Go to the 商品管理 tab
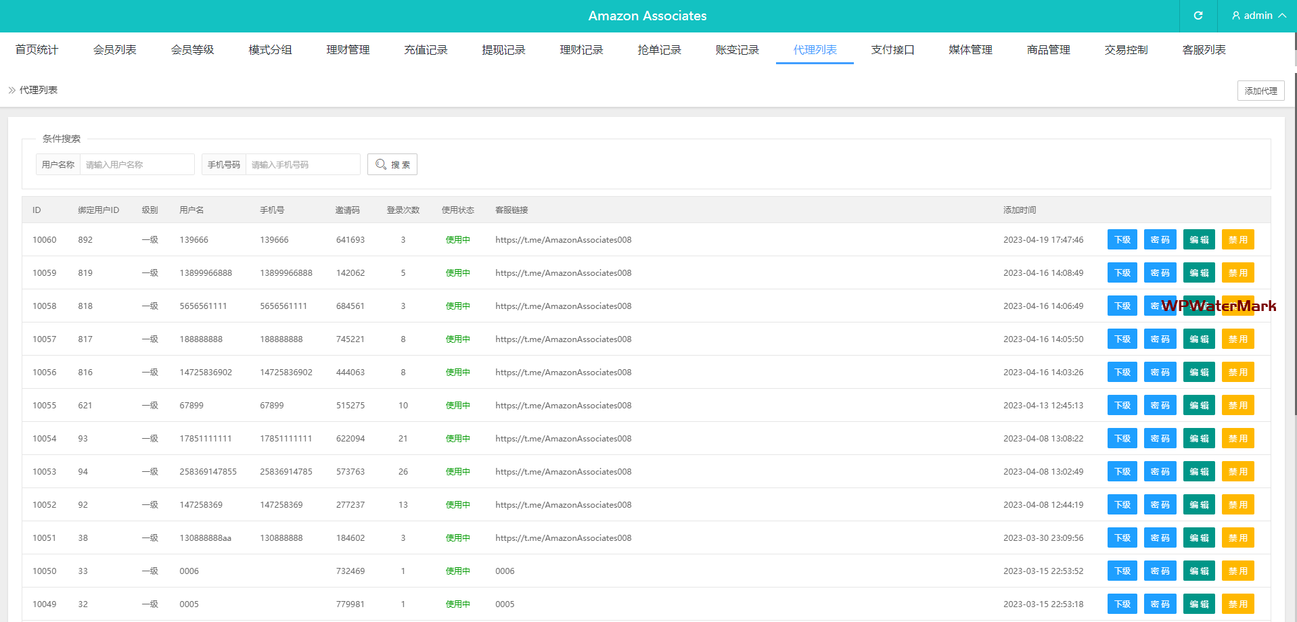The width and height of the screenshot is (1297, 622). tap(1048, 50)
